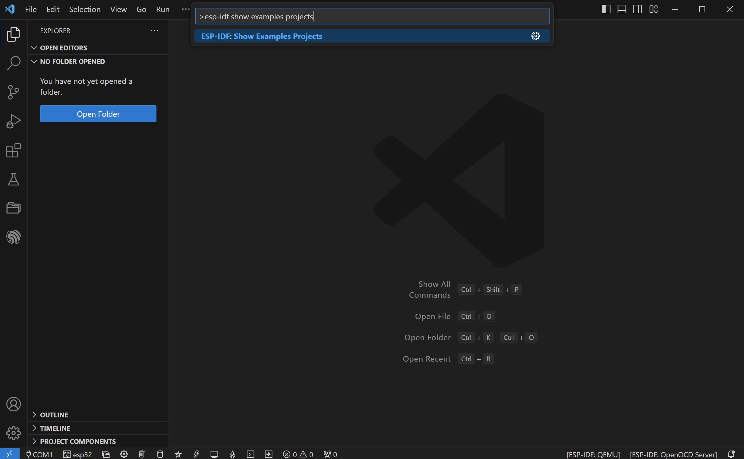Viewport: 744px width, 459px height.
Task: Toggle the primary side bar layout button
Action: pyautogui.click(x=606, y=9)
